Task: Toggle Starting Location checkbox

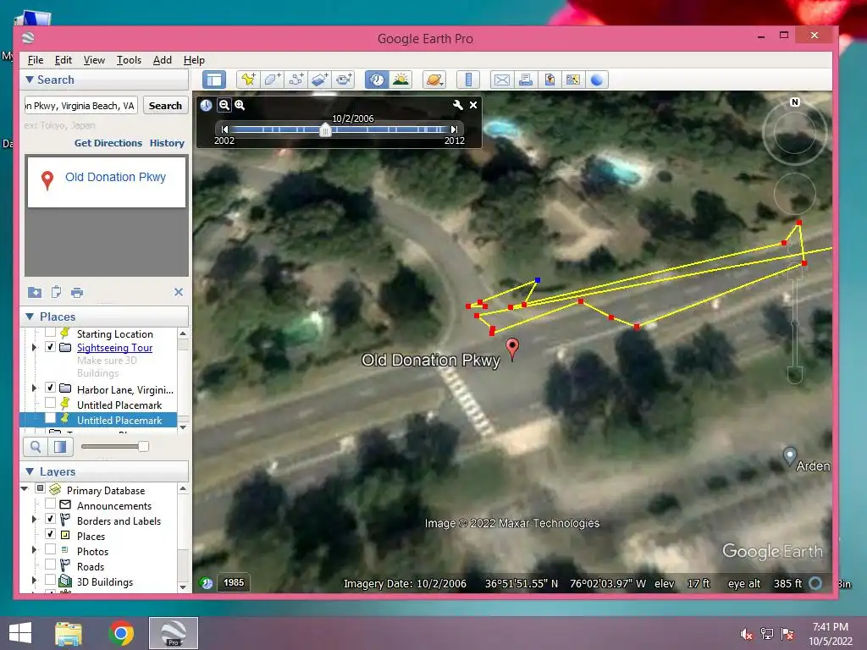Action: 50,333
